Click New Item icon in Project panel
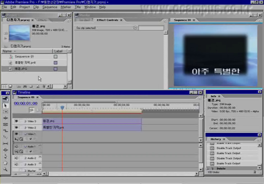The height and width of the screenshot is (184, 264). pos(37,86)
